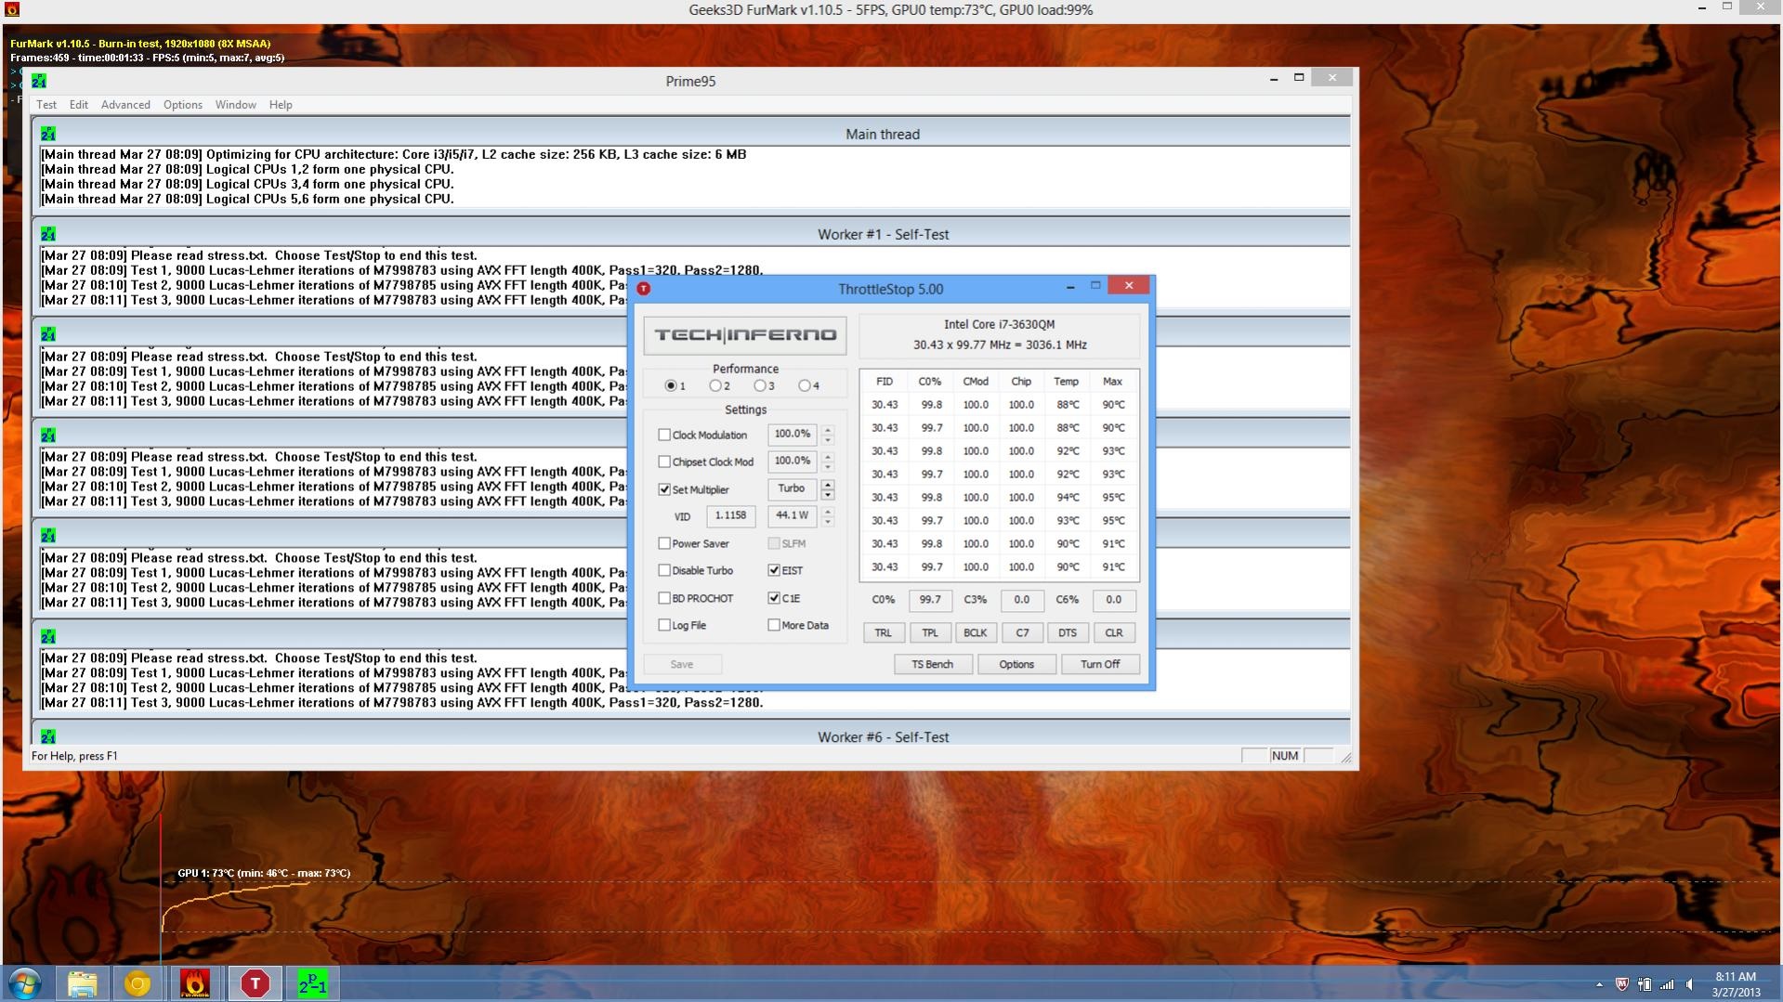Screen dimensions: 1783x1002
Task: Click the TechInferno logo banner
Action: (x=745, y=335)
